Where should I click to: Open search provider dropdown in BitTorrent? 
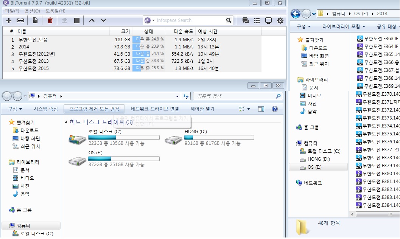click(x=153, y=20)
